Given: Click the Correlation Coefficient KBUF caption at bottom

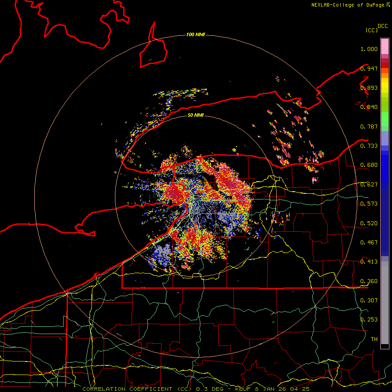Looking at the screenshot, I should pyautogui.click(x=196, y=389).
